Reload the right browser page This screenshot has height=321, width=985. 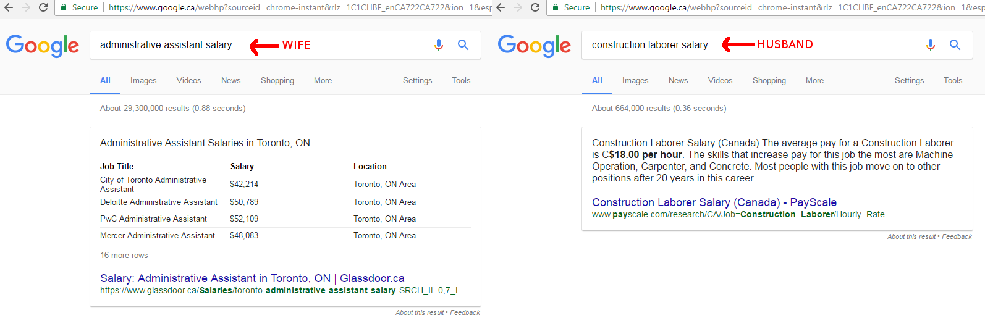click(x=535, y=7)
